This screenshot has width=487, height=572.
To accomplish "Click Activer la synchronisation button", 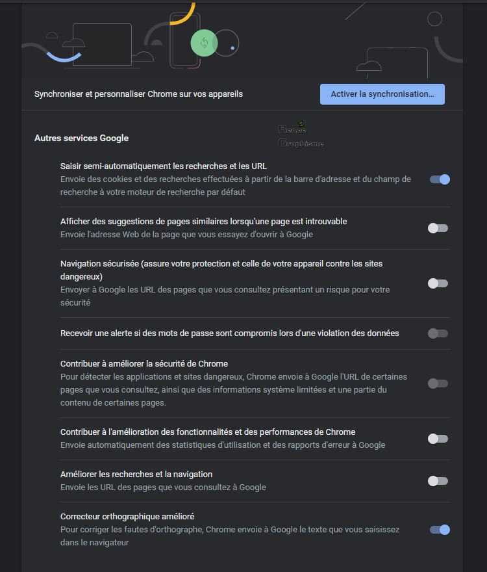I will pyautogui.click(x=382, y=94).
